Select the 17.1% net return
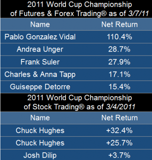 coord(120,74)
